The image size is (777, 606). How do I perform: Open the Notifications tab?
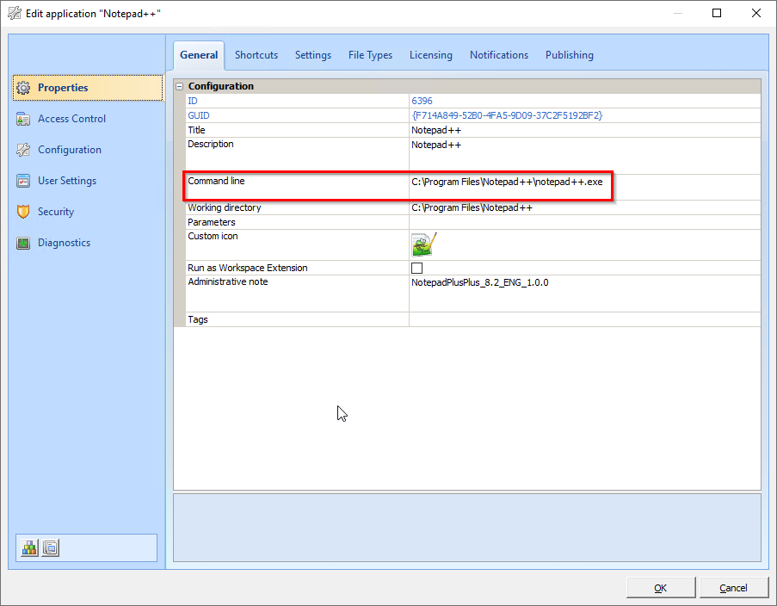(x=499, y=54)
